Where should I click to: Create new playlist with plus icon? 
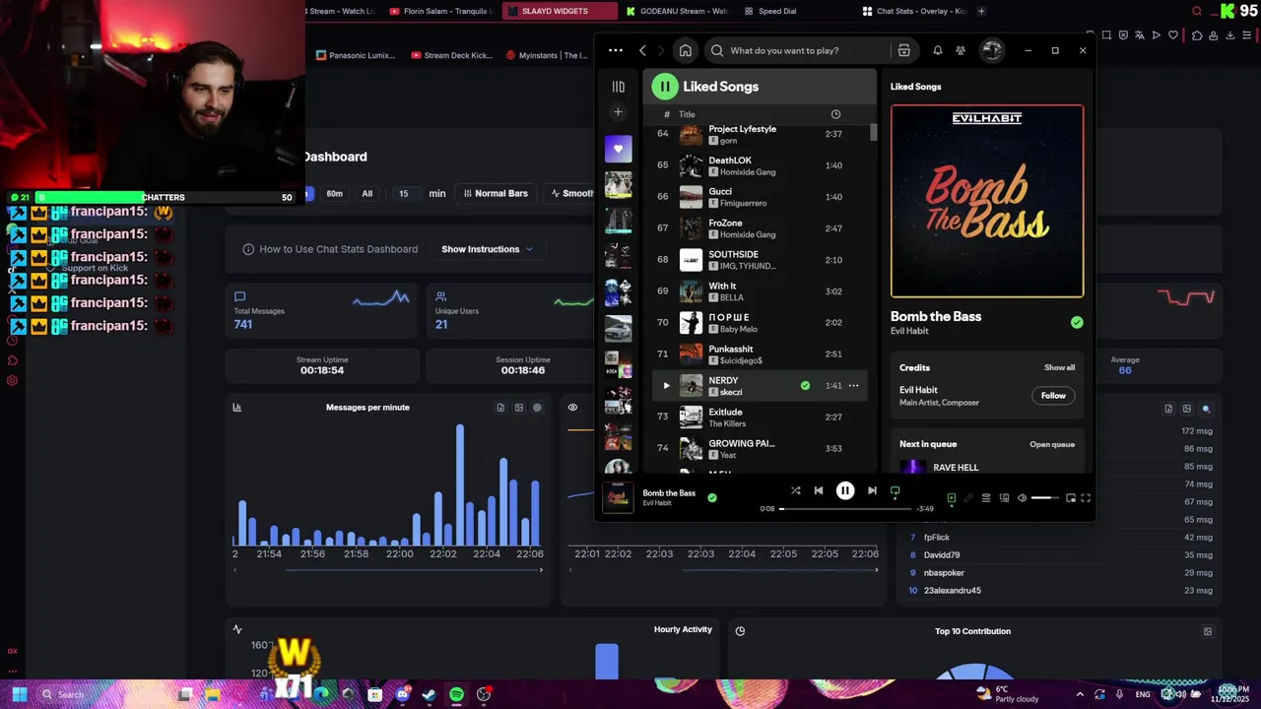(618, 112)
